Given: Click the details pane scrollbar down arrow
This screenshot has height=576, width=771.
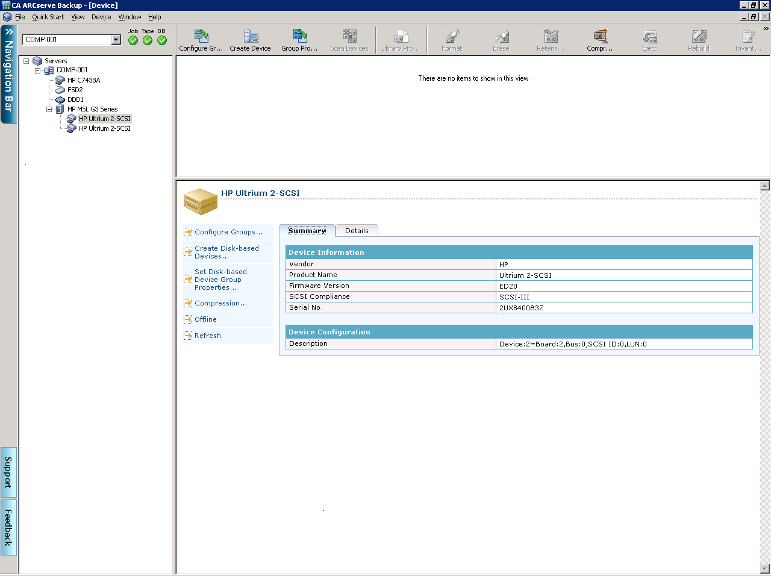Looking at the screenshot, I should click(x=765, y=568).
